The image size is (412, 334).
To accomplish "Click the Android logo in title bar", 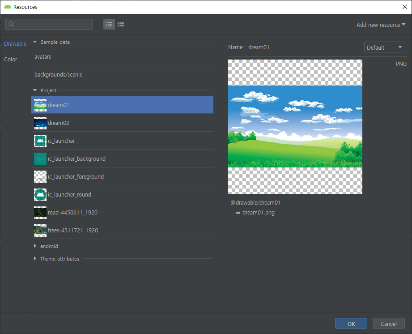I will [8, 7].
